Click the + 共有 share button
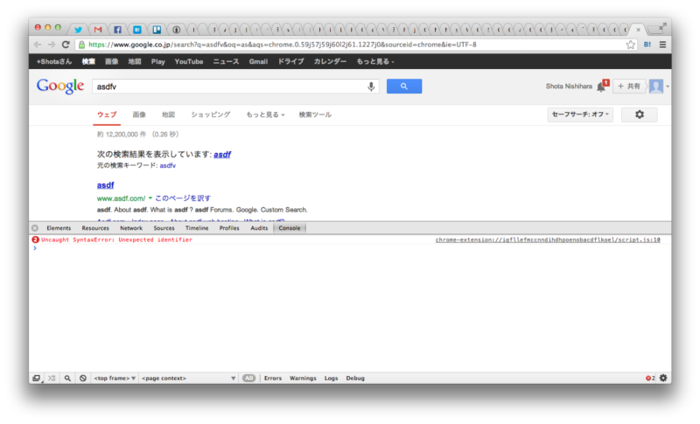This screenshot has width=700, height=424. coord(629,86)
